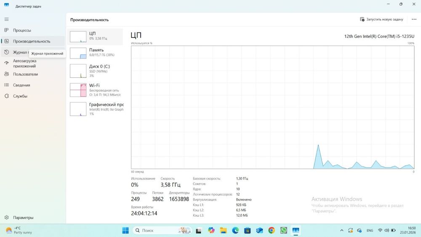Image resolution: width=421 pixels, height=237 pixels.
Task: Open Параметры settings at bottom
Action: [33, 218]
